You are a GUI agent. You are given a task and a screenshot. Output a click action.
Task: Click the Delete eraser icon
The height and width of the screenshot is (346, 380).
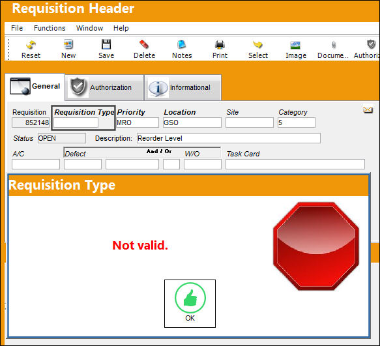144,44
